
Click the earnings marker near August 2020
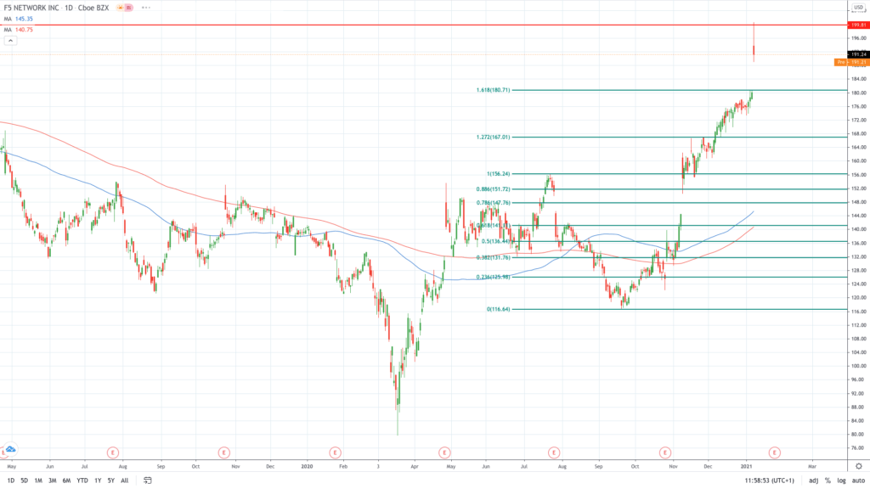tap(554, 452)
